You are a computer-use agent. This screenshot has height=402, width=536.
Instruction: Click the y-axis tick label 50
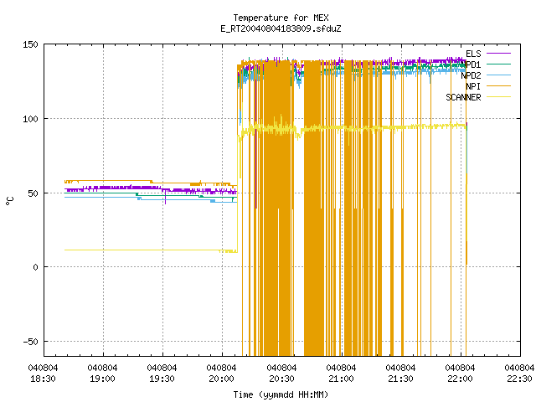click(33, 193)
